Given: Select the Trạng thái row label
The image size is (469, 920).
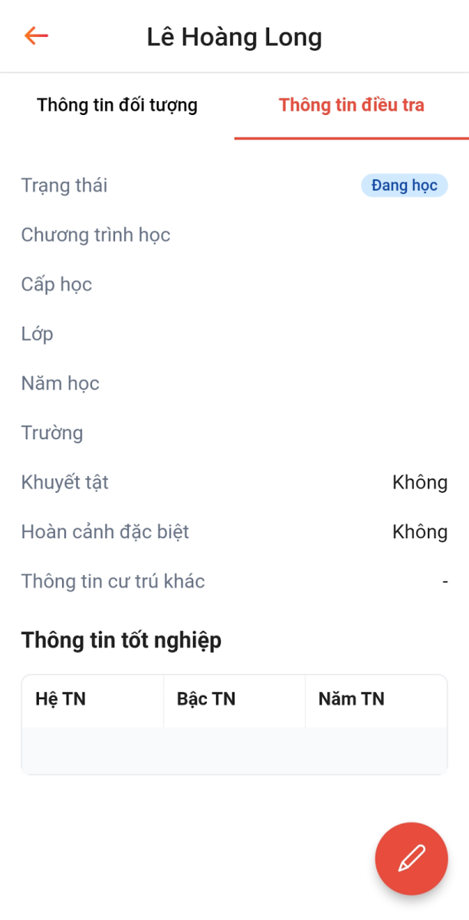Looking at the screenshot, I should coord(64,186).
